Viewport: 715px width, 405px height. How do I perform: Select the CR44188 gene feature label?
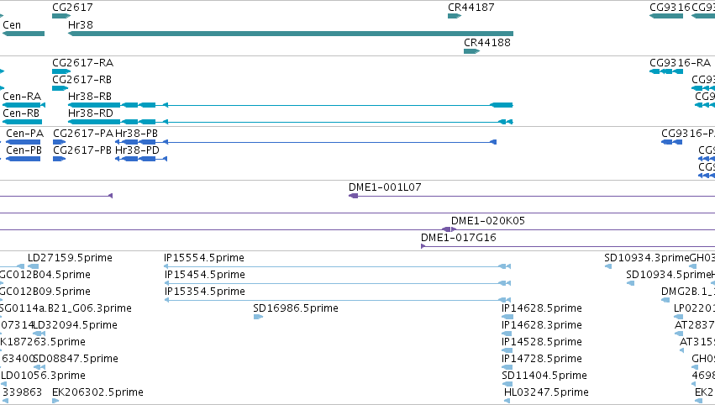pyautogui.click(x=487, y=42)
